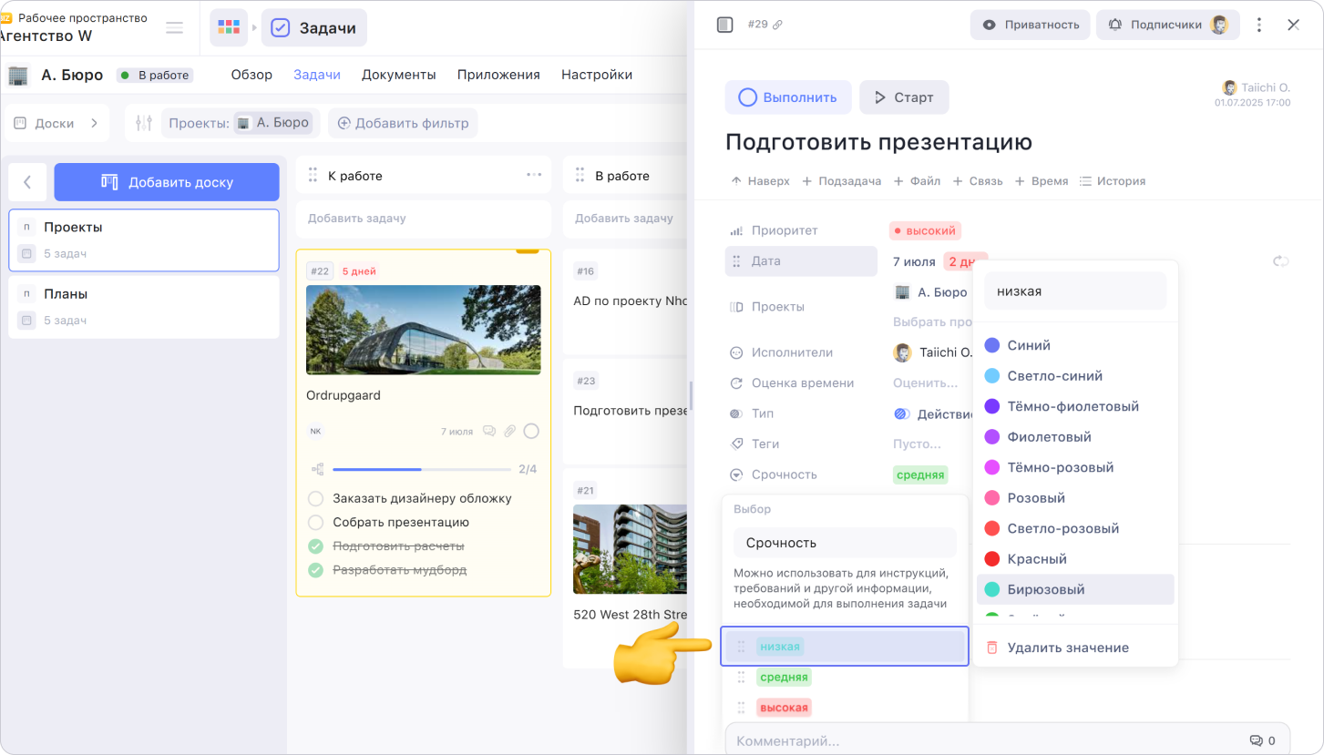Open the В работе project status dropdown
1324x755 pixels.
(x=155, y=76)
